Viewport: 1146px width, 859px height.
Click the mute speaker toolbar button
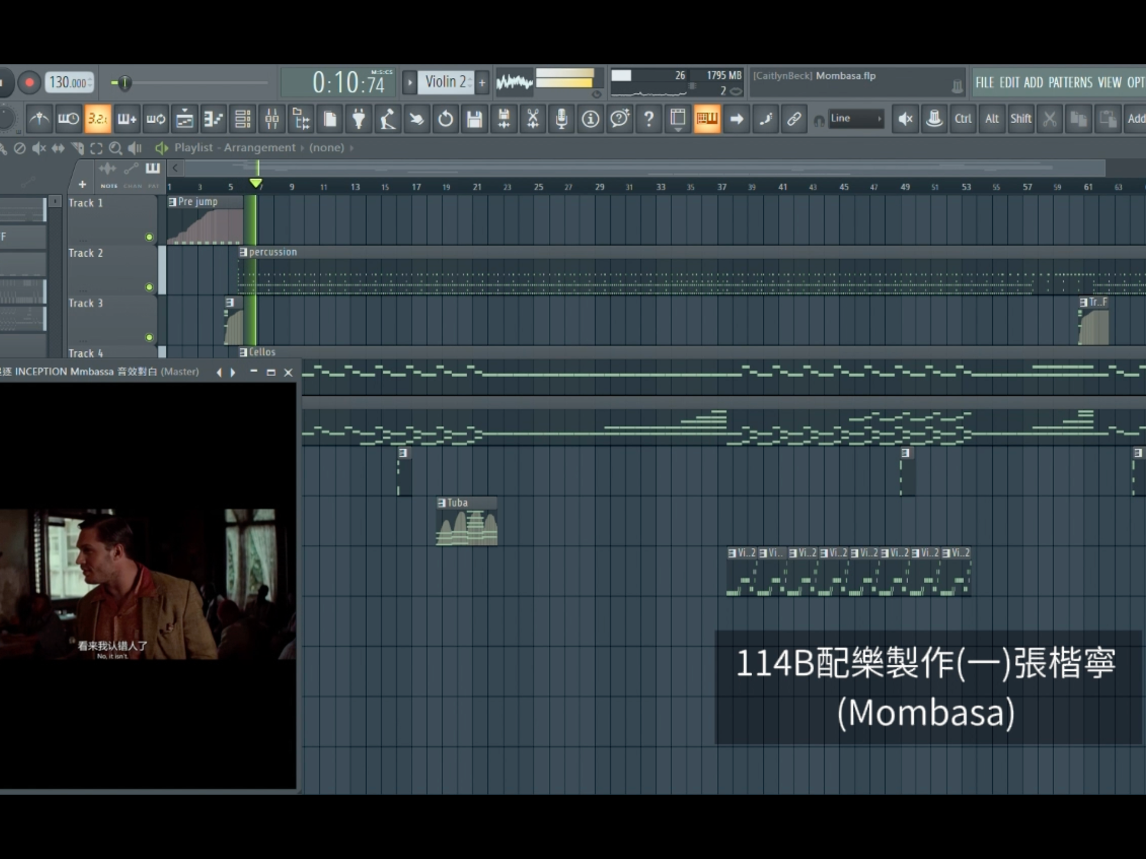pyautogui.click(x=905, y=119)
